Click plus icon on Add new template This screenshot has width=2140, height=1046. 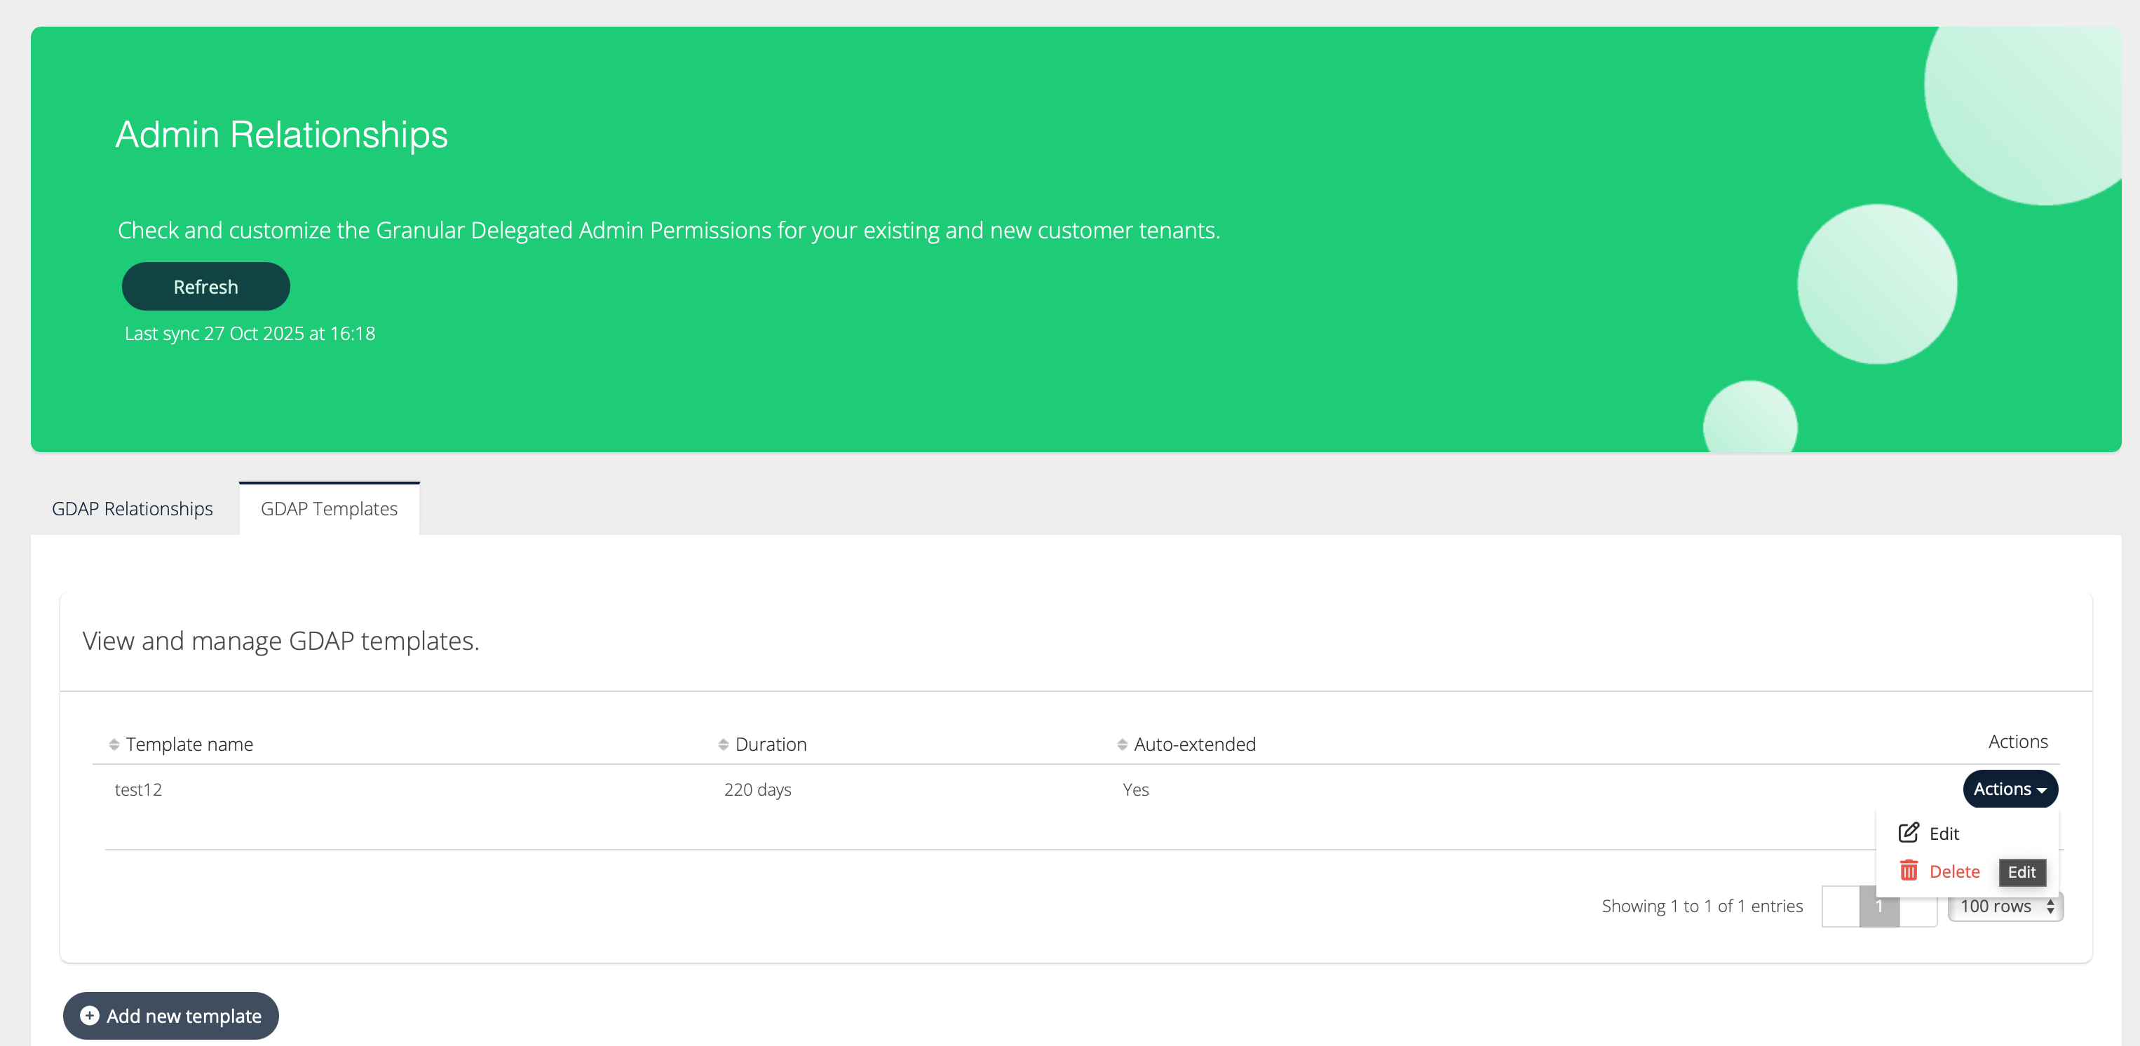coord(90,1015)
